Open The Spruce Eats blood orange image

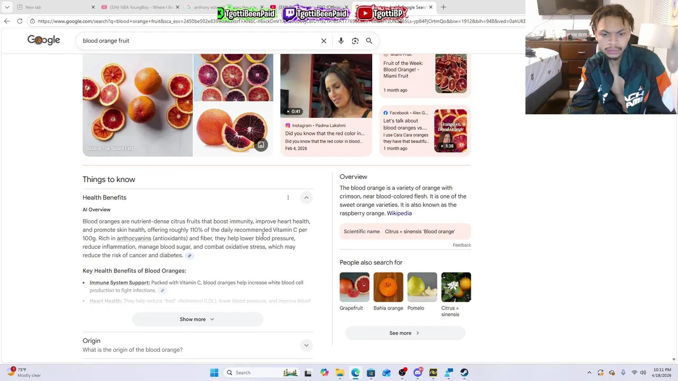[138, 105]
